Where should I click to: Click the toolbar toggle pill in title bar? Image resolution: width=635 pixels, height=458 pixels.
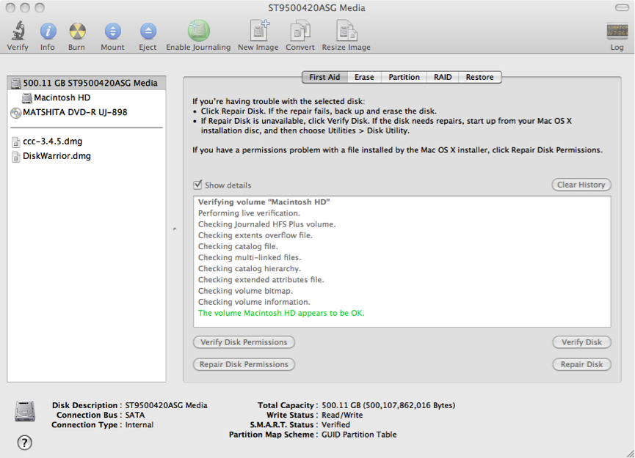(622, 7)
